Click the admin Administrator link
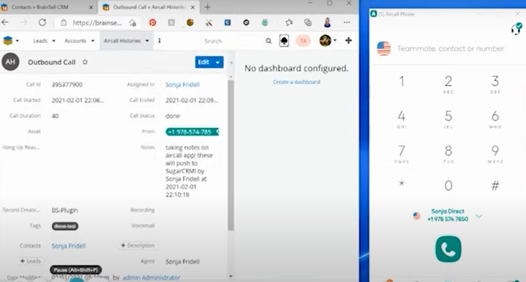 pos(151,278)
